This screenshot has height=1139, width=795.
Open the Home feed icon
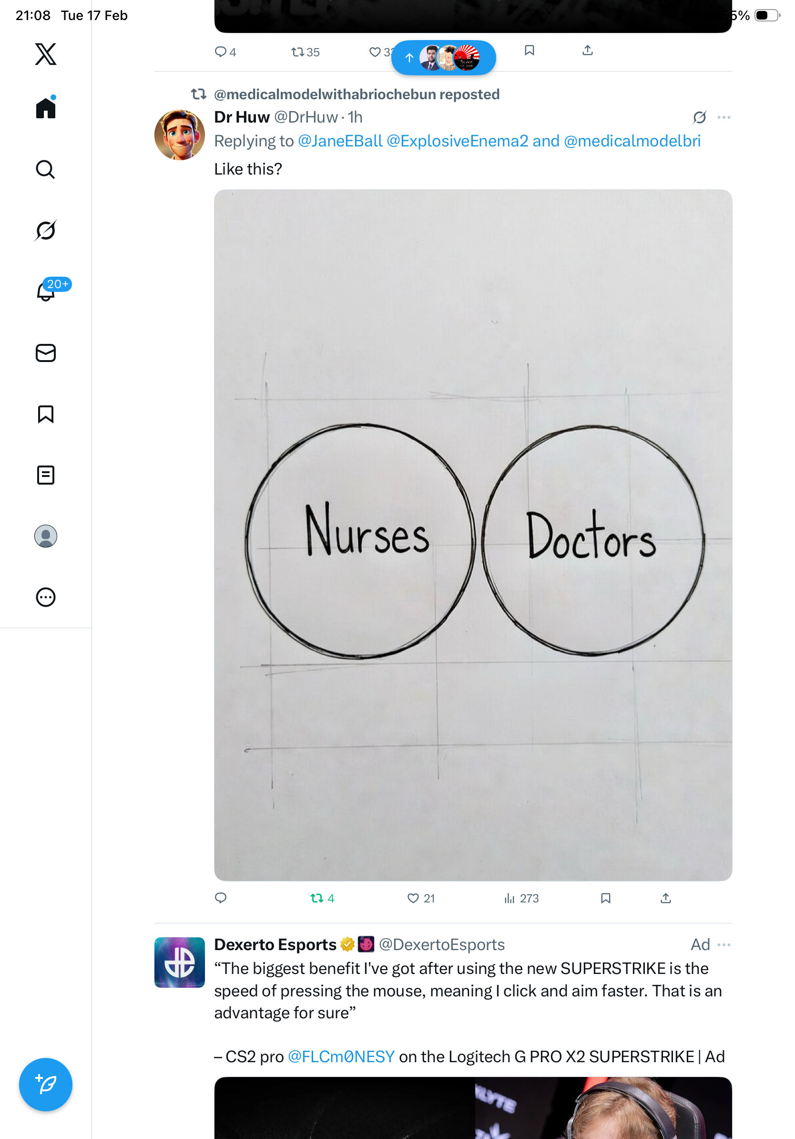(46, 108)
